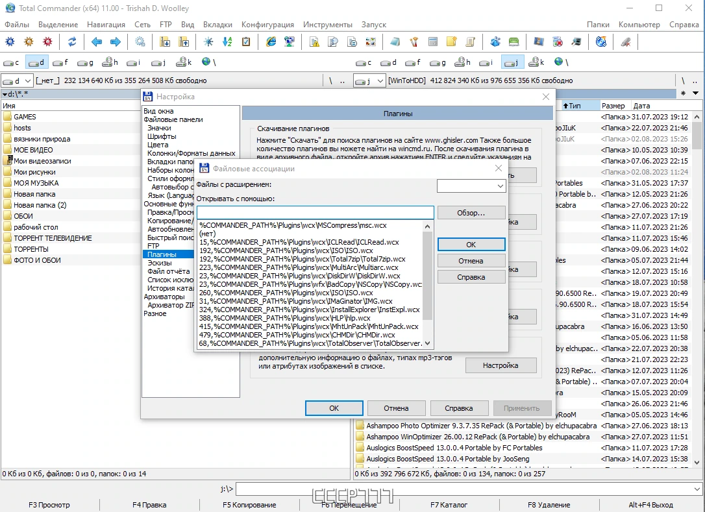Screen dimensions: 705x512
Task: Open the Вкладки menu
Action: click(x=217, y=24)
